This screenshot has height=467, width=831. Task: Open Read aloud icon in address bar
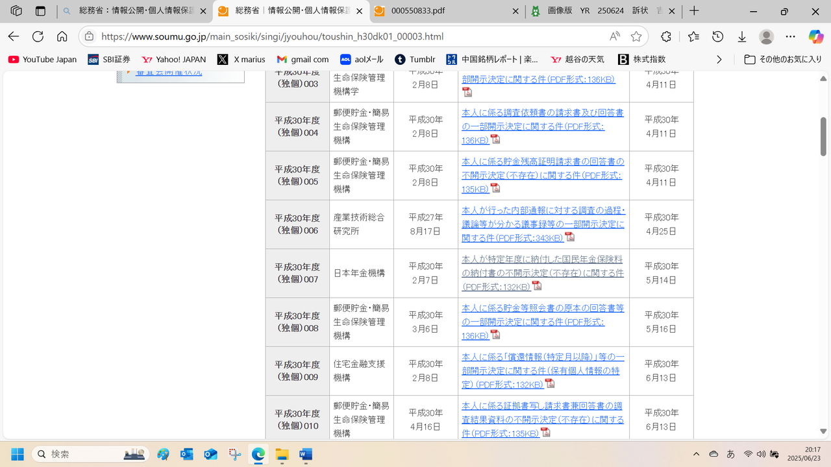pyautogui.click(x=614, y=37)
